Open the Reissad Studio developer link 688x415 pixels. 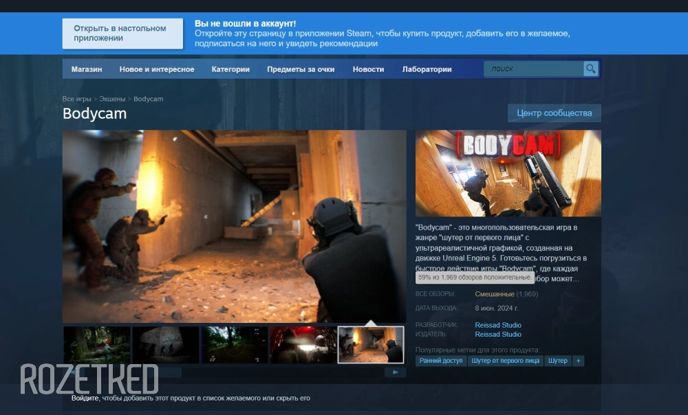pyautogui.click(x=498, y=325)
